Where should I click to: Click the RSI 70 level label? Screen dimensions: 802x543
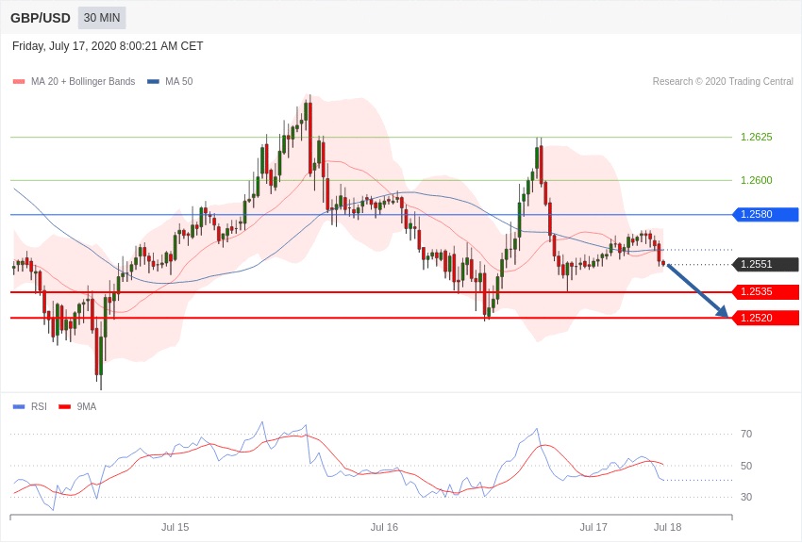pos(746,435)
